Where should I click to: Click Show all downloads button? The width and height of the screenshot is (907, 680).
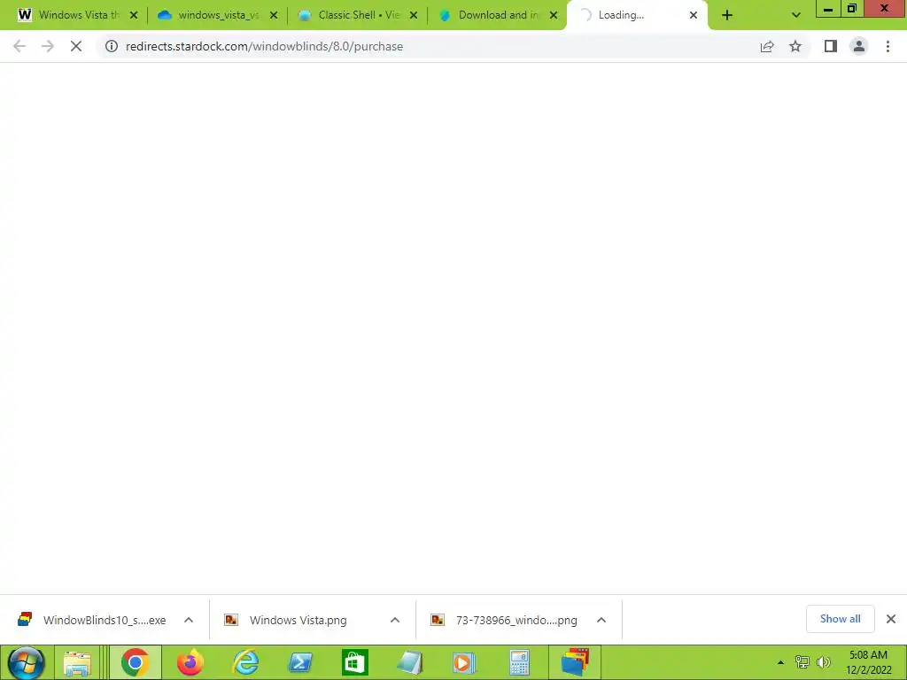[x=840, y=619]
